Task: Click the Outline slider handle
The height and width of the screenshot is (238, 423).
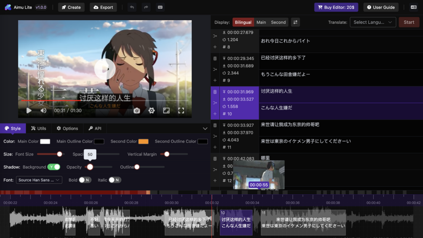Action: click(137, 167)
